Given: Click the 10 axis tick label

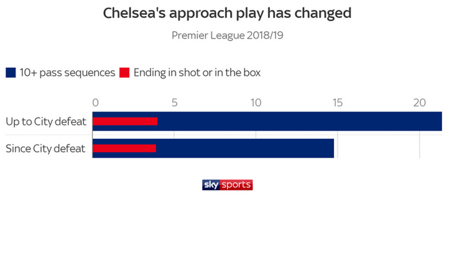Looking at the screenshot, I should point(255,102).
